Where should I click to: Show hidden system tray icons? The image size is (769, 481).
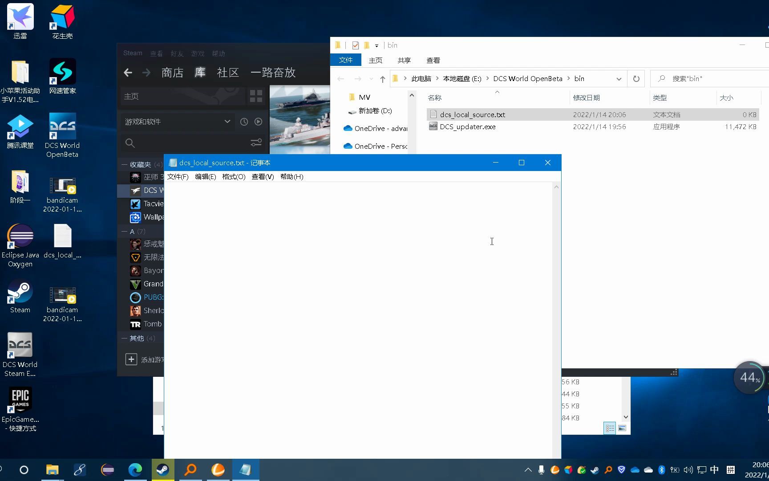click(x=528, y=470)
